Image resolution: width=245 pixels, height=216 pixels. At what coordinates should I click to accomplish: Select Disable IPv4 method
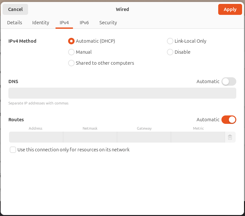[x=170, y=52]
